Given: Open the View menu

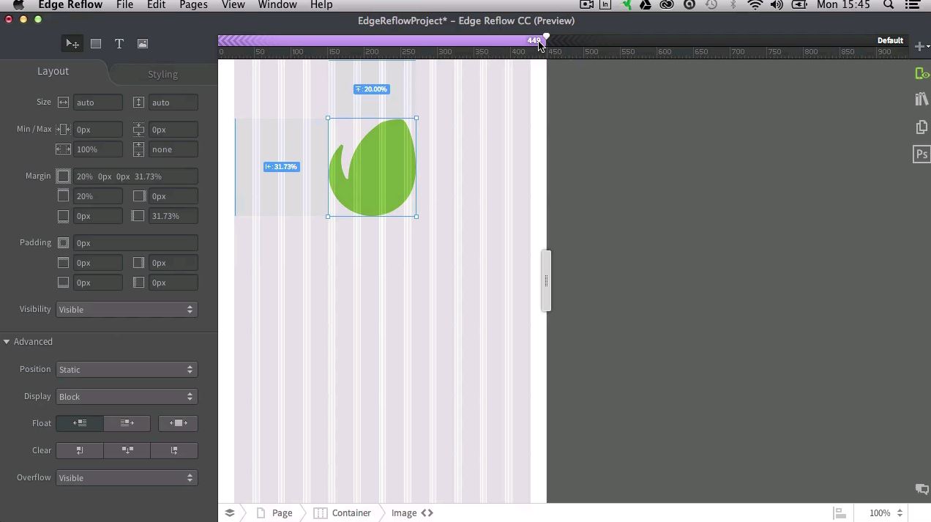Looking at the screenshot, I should [233, 4].
